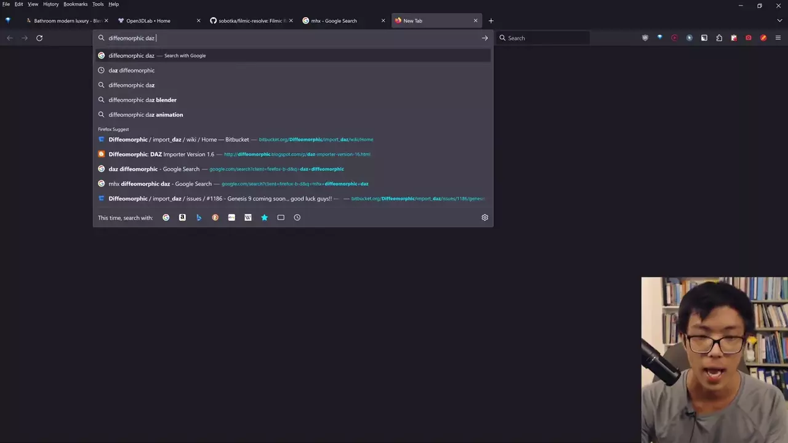788x443 pixels.
Task: Open the Firefox hamburger application menu
Action: [x=778, y=38]
